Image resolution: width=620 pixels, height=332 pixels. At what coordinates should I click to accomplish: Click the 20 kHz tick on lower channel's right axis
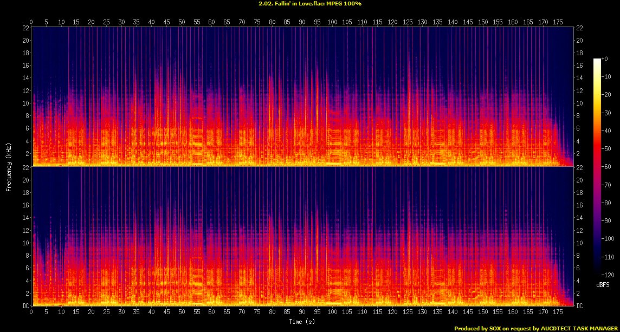(580, 180)
